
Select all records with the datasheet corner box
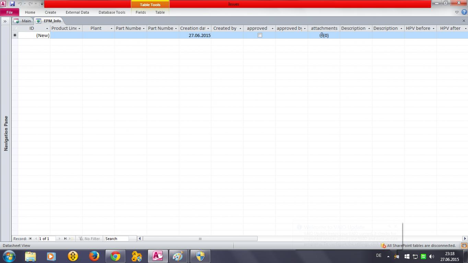(15, 28)
